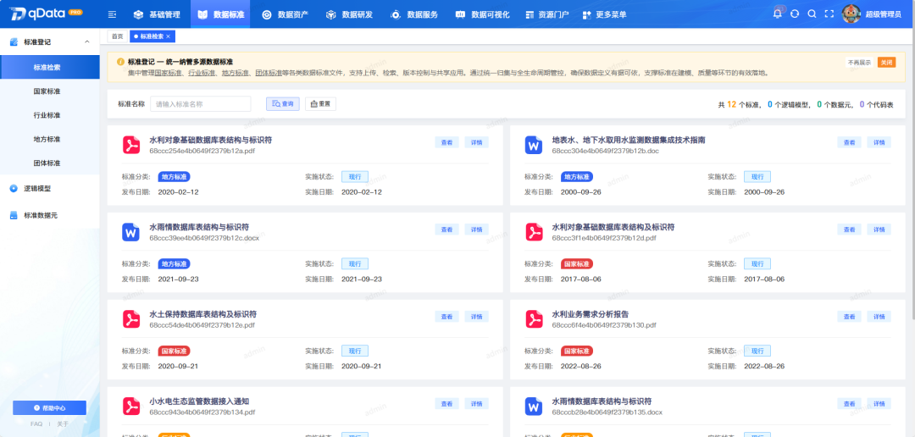Toggle fullscreen mode icon
This screenshot has width=915, height=437.
coord(829,14)
